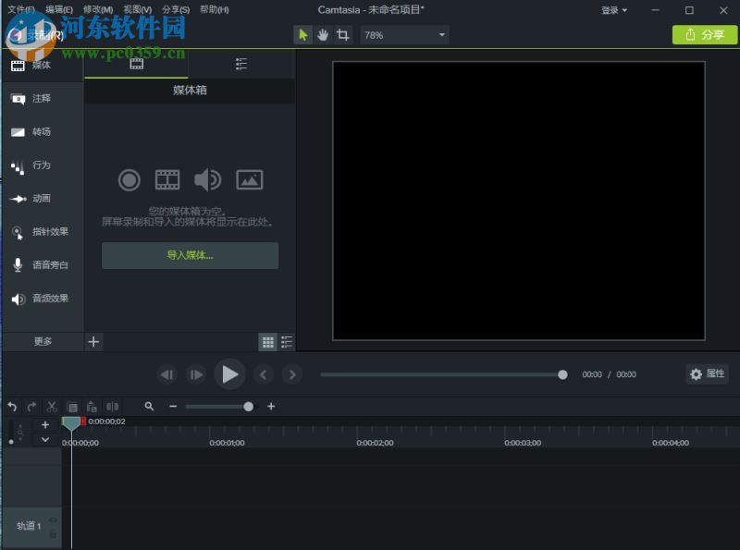Screen dimensions: 740x550
Task: Switch media bin to thumbnail grid view
Action: click(x=267, y=342)
